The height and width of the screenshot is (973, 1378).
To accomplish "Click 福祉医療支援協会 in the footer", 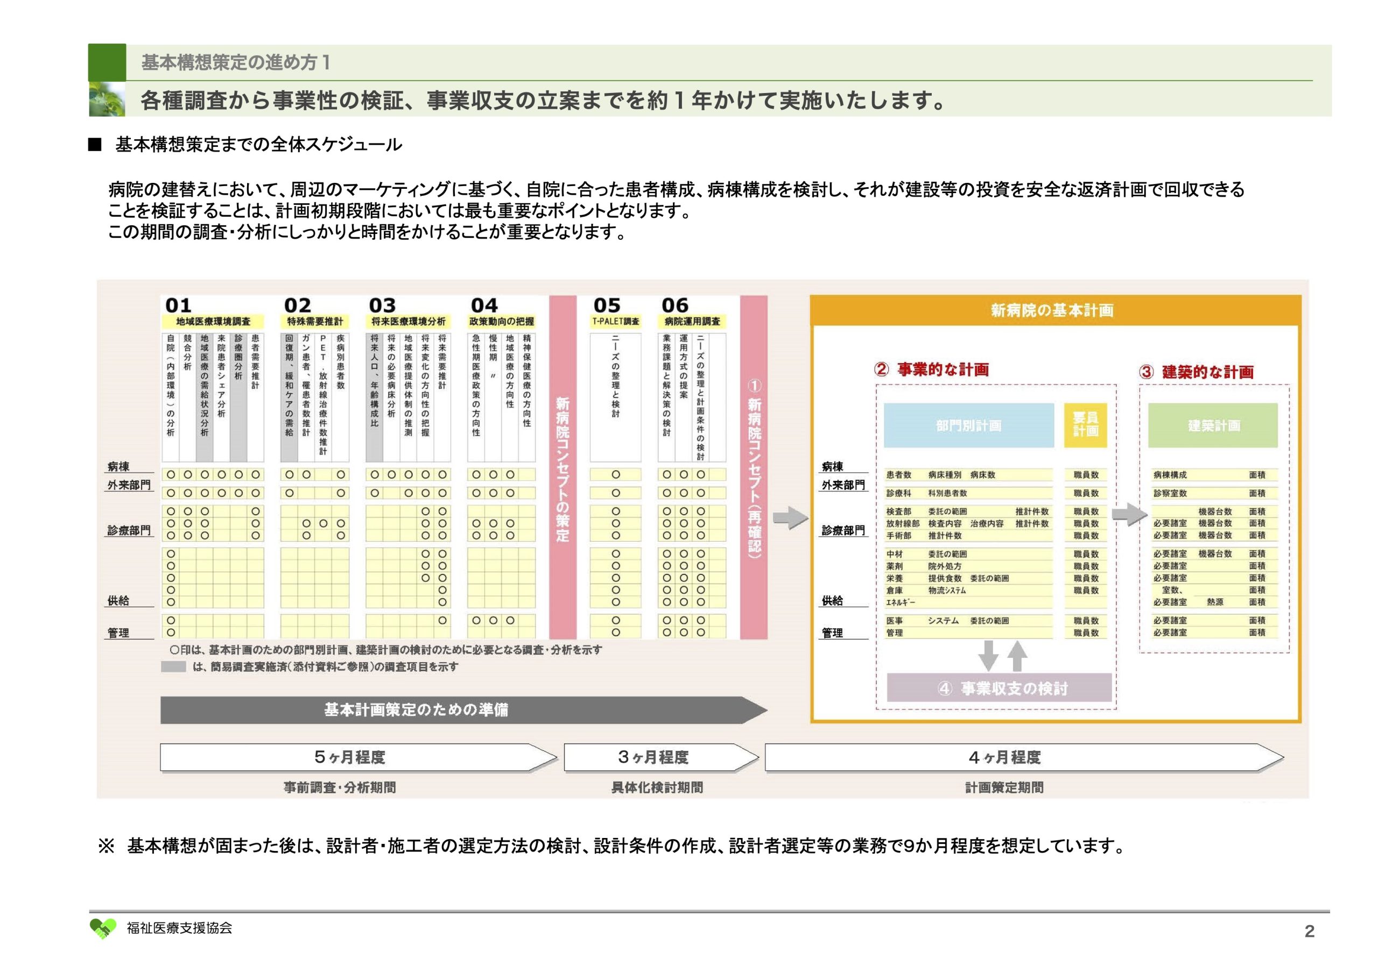I will coord(179,927).
